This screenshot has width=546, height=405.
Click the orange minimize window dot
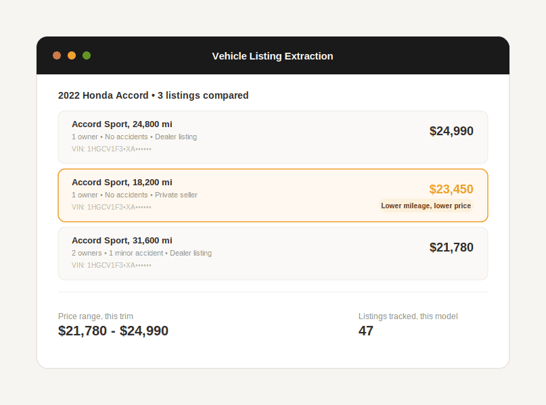[72, 55]
